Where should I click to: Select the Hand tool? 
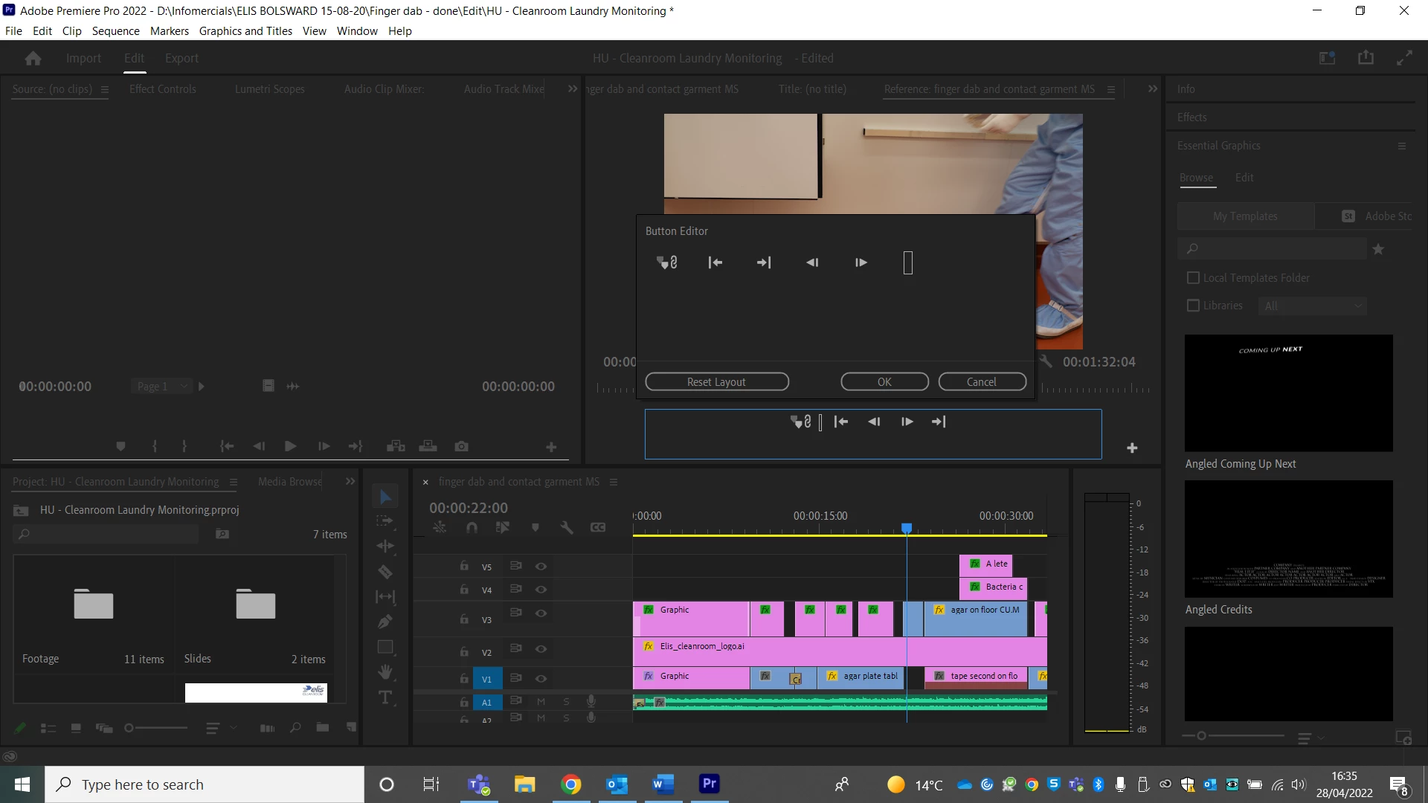pos(385,672)
